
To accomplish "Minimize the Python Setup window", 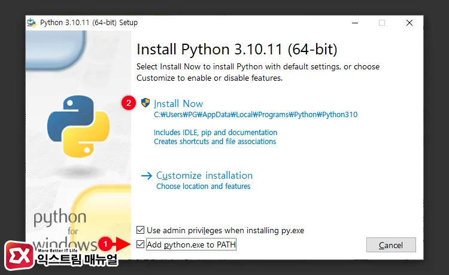I will coord(354,23).
